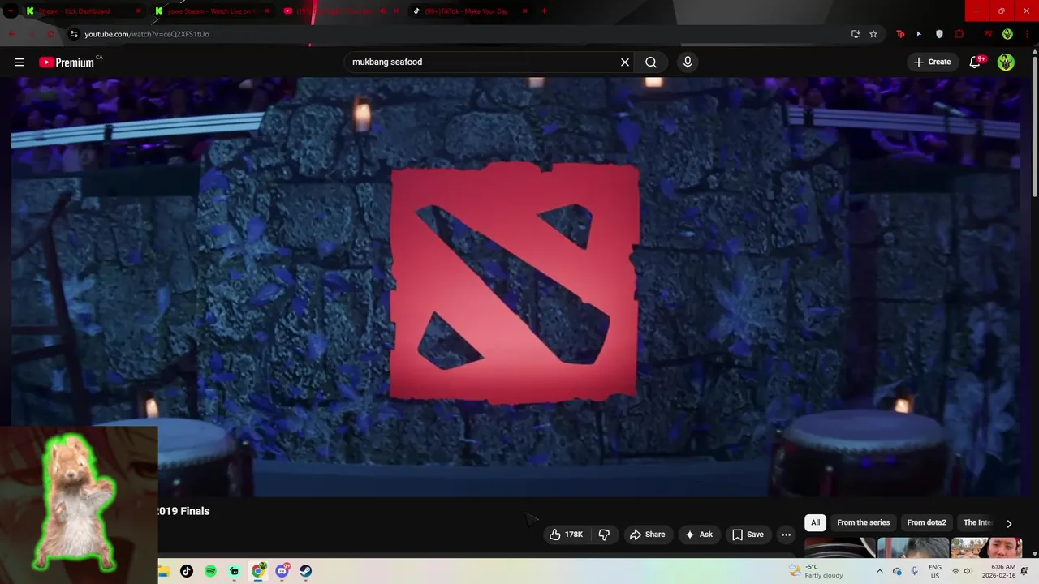Start voice search with the microphone
1039x584 pixels.
(688, 62)
